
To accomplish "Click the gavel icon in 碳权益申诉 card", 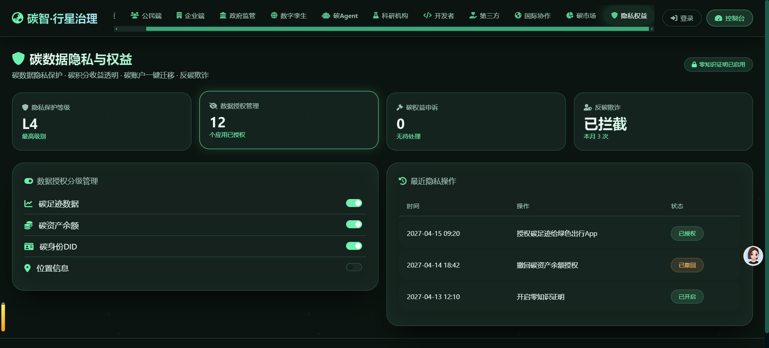I will tap(400, 107).
